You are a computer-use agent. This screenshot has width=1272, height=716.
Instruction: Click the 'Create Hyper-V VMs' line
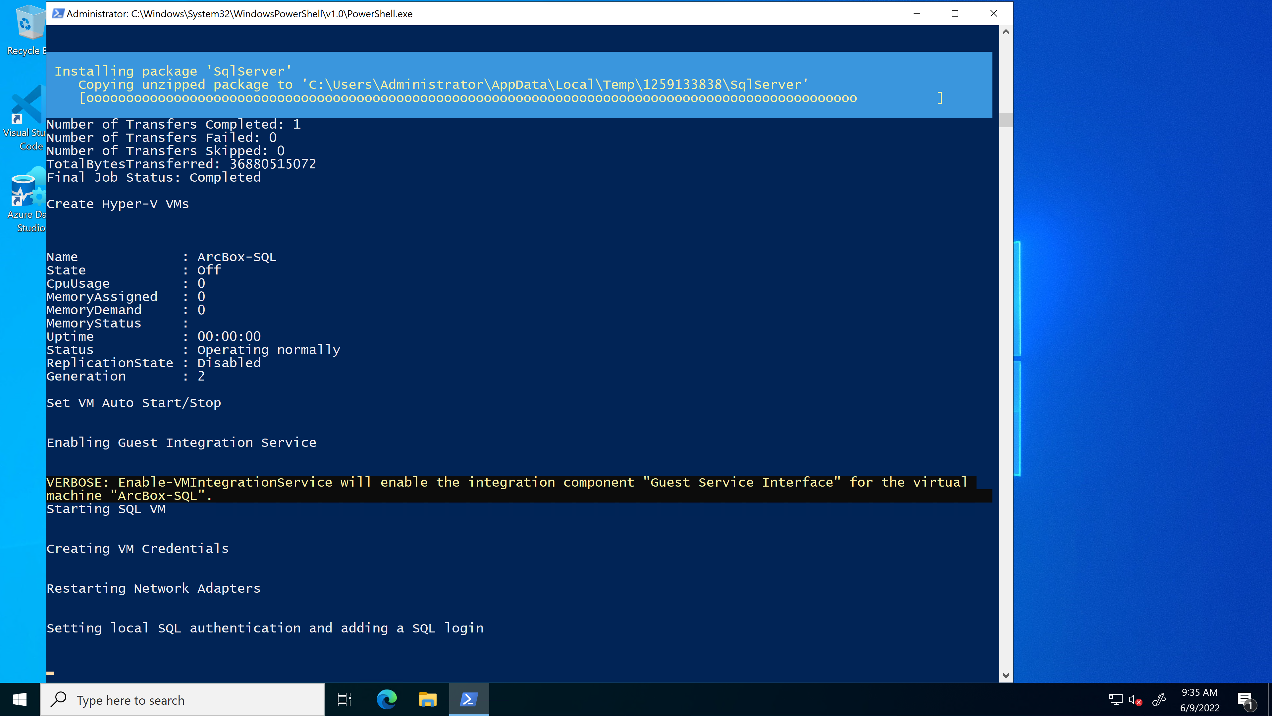coord(118,204)
